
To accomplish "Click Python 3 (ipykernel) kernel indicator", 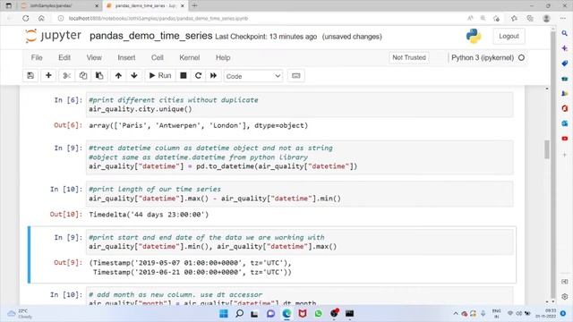I will 483,57.
